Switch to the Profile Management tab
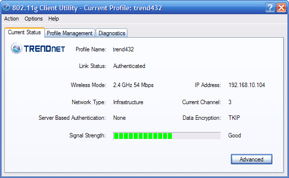 pos(70,33)
